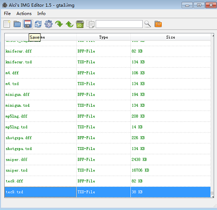Viewport: 217px width, 210px height.
Task: Open the File menu
Action: coord(7,13)
